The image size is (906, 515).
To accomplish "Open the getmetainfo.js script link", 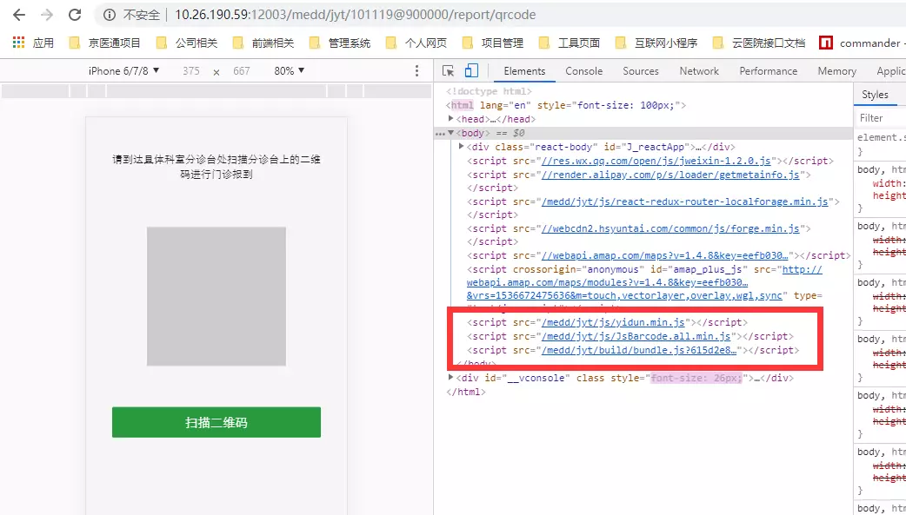I will (670, 175).
